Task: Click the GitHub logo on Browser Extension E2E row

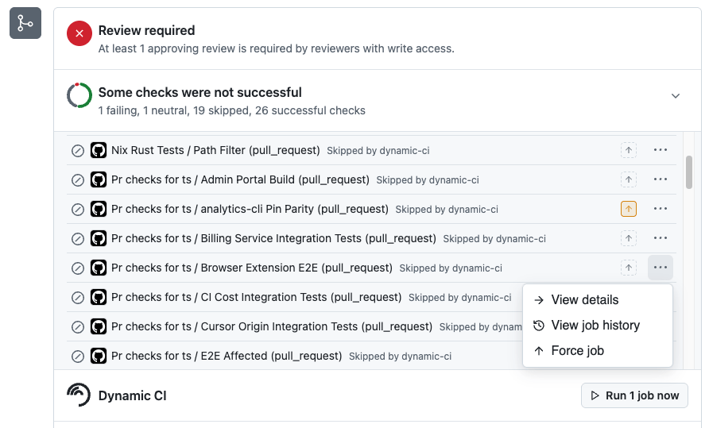Action: pyautogui.click(x=99, y=268)
